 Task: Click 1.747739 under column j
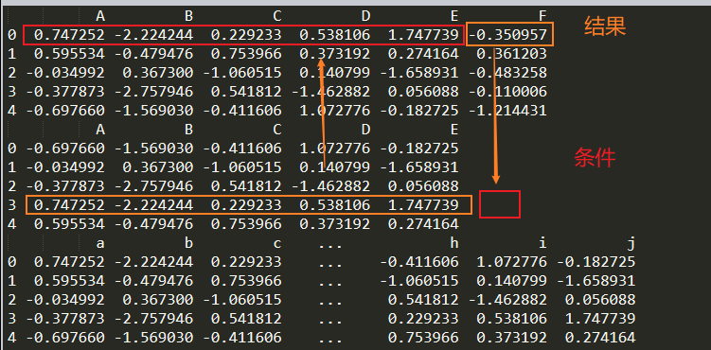600,318
